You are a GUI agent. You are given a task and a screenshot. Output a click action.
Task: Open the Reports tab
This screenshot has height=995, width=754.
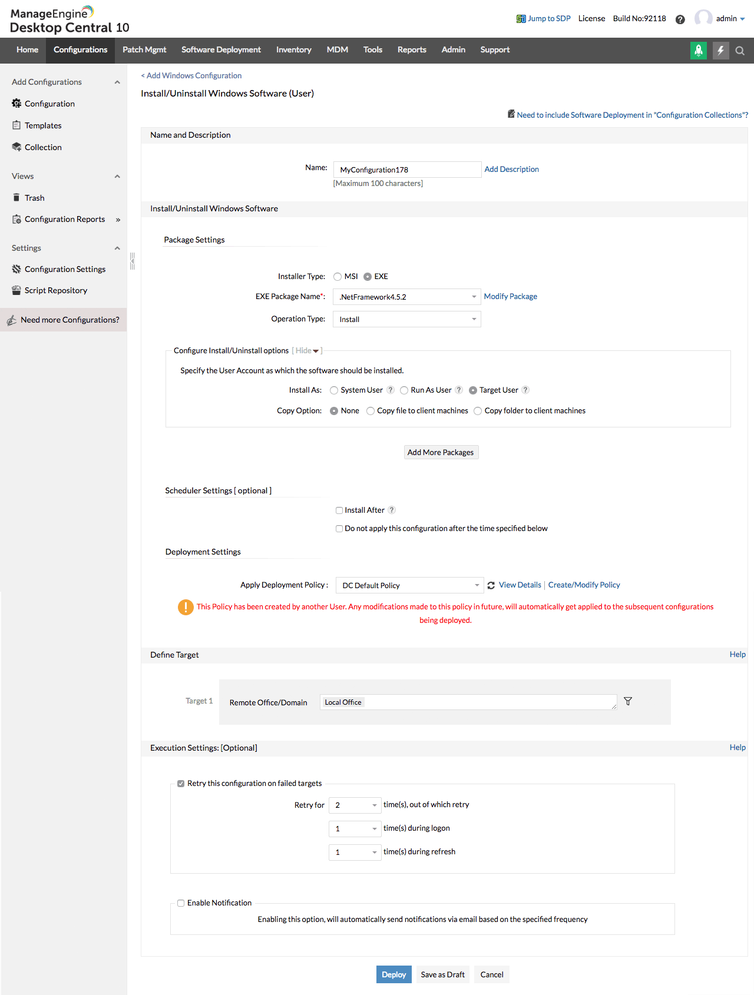[412, 50]
